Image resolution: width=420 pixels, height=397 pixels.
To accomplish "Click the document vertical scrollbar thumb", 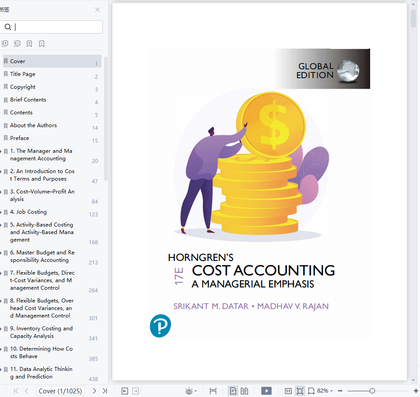I will [413, 18].
